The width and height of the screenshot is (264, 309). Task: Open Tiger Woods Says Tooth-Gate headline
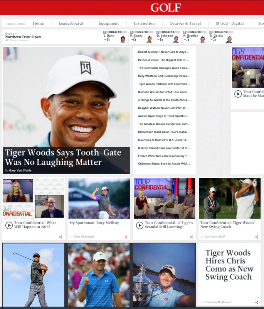click(x=63, y=157)
